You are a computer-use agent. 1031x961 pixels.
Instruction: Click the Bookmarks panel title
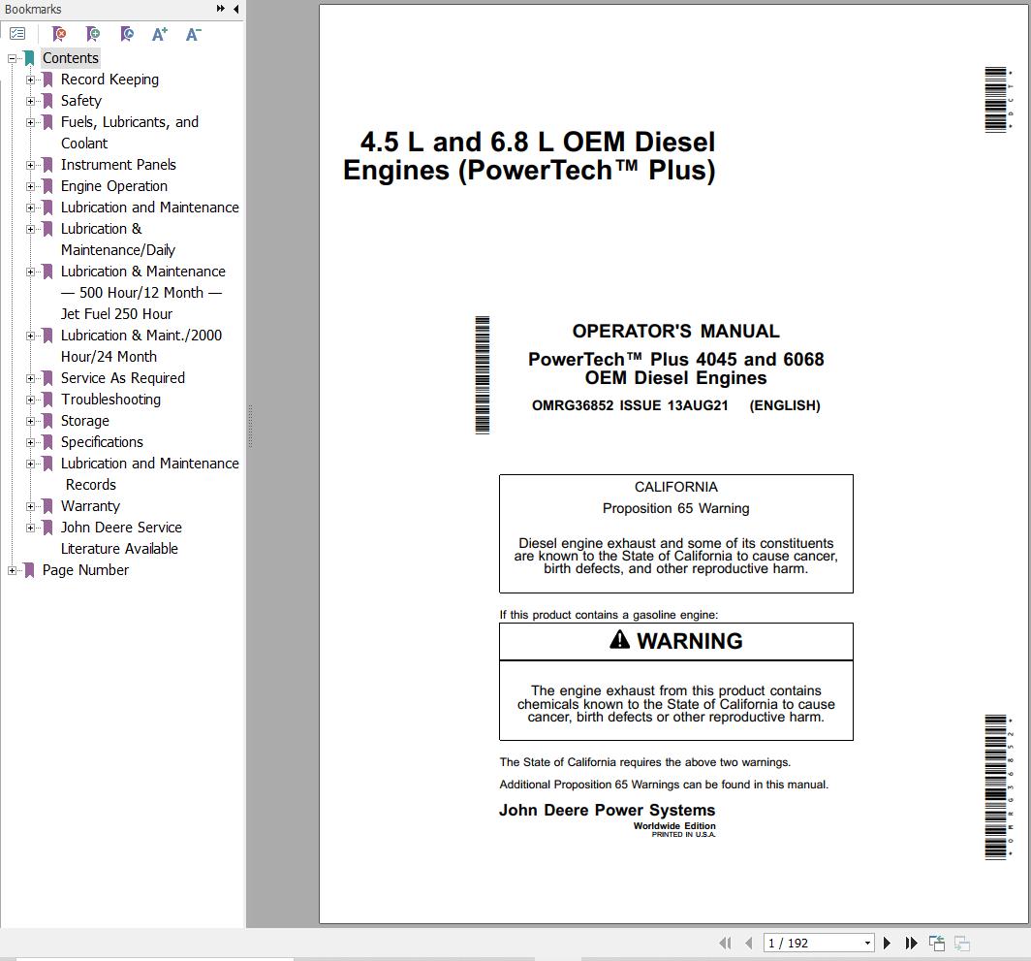(x=33, y=10)
